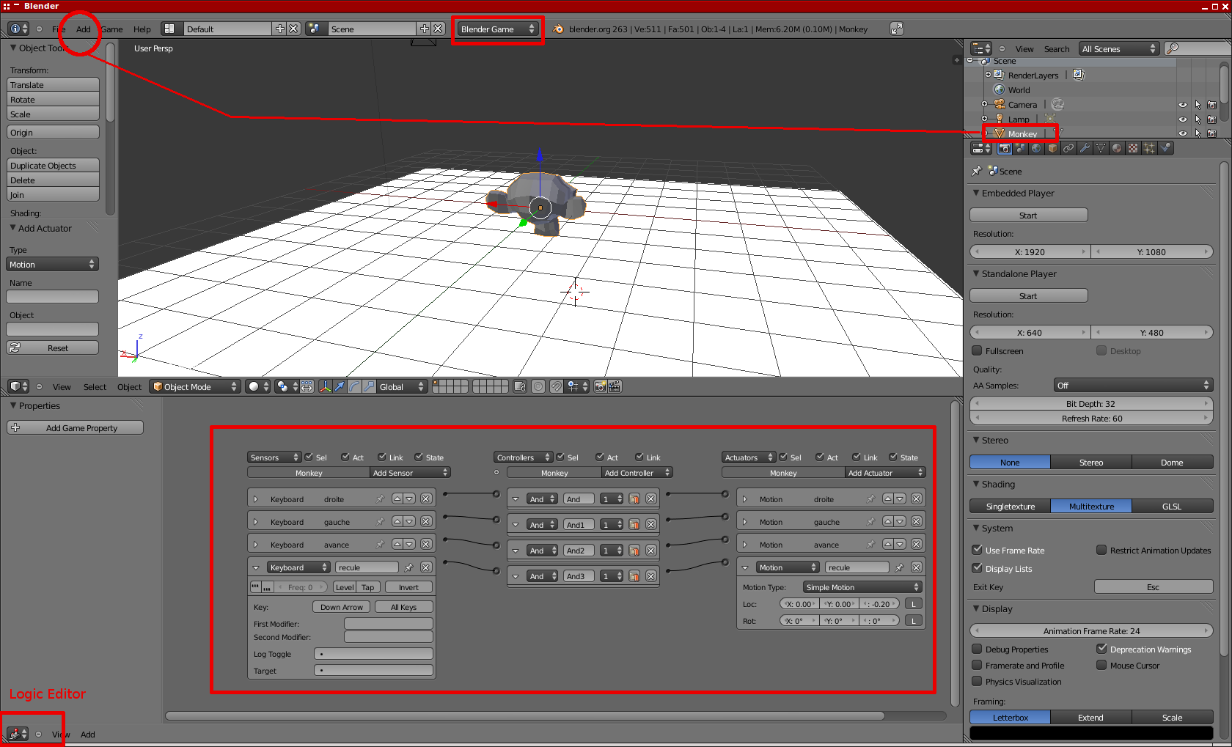Open the Scene properties tab icon

[x=1021, y=148]
